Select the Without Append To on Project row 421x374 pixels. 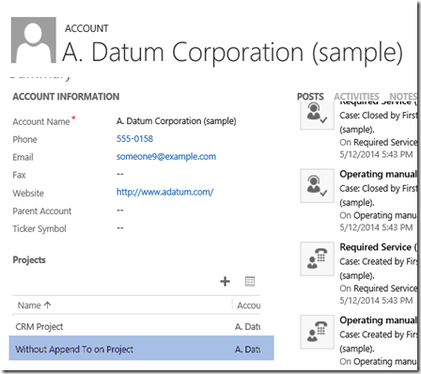[x=141, y=349]
